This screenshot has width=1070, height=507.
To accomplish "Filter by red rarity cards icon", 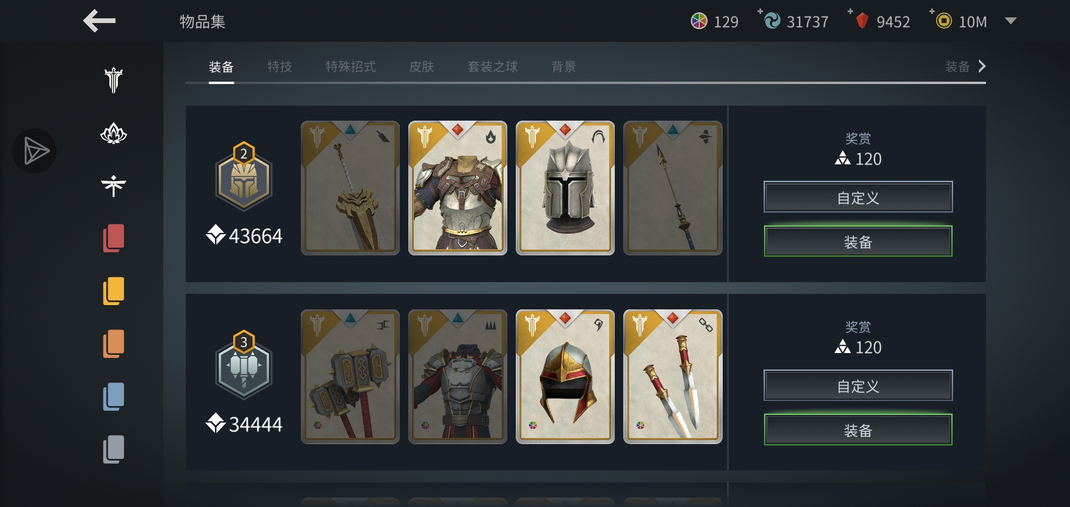I will (114, 238).
